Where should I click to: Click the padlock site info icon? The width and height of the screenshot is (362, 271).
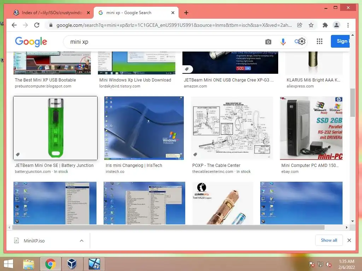pos(51,25)
